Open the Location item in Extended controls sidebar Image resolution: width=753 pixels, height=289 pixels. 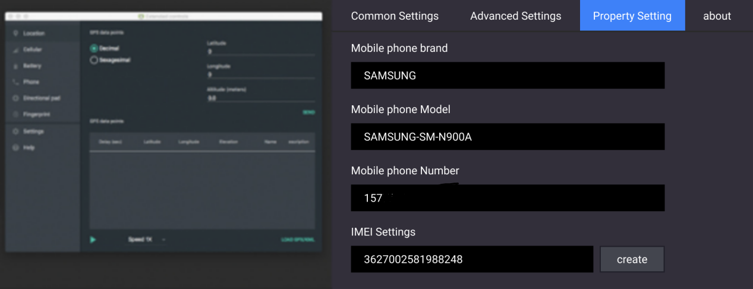point(42,33)
